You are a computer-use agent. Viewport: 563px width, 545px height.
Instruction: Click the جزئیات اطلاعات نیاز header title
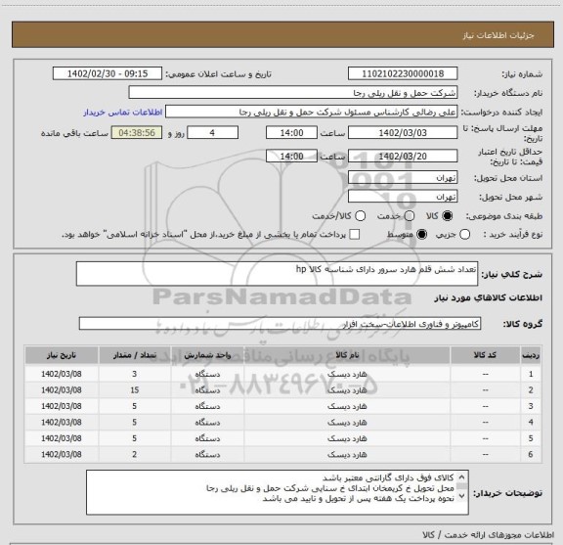pos(498,35)
